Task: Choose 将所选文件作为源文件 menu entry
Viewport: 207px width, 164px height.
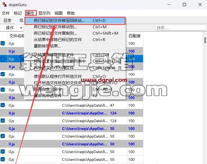Action: pos(75,68)
